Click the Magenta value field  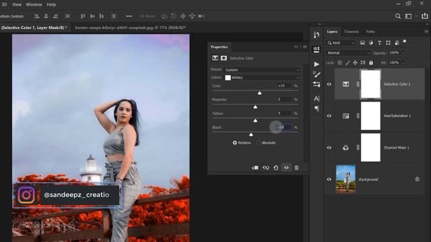point(284,99)
